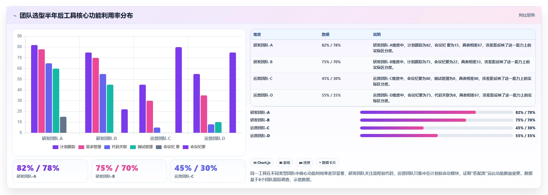The height and width of the screenshot is (195, 548).
Task: Click the teal 测试管理 bar of 研发团队-B
Action: (110, 109)
